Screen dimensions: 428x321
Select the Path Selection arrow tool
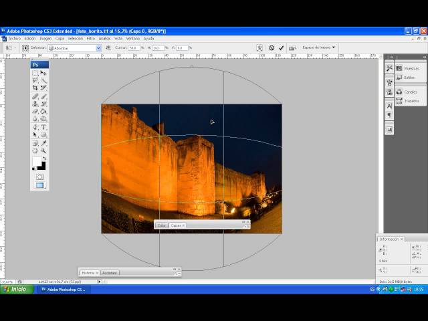coord(35,135)
